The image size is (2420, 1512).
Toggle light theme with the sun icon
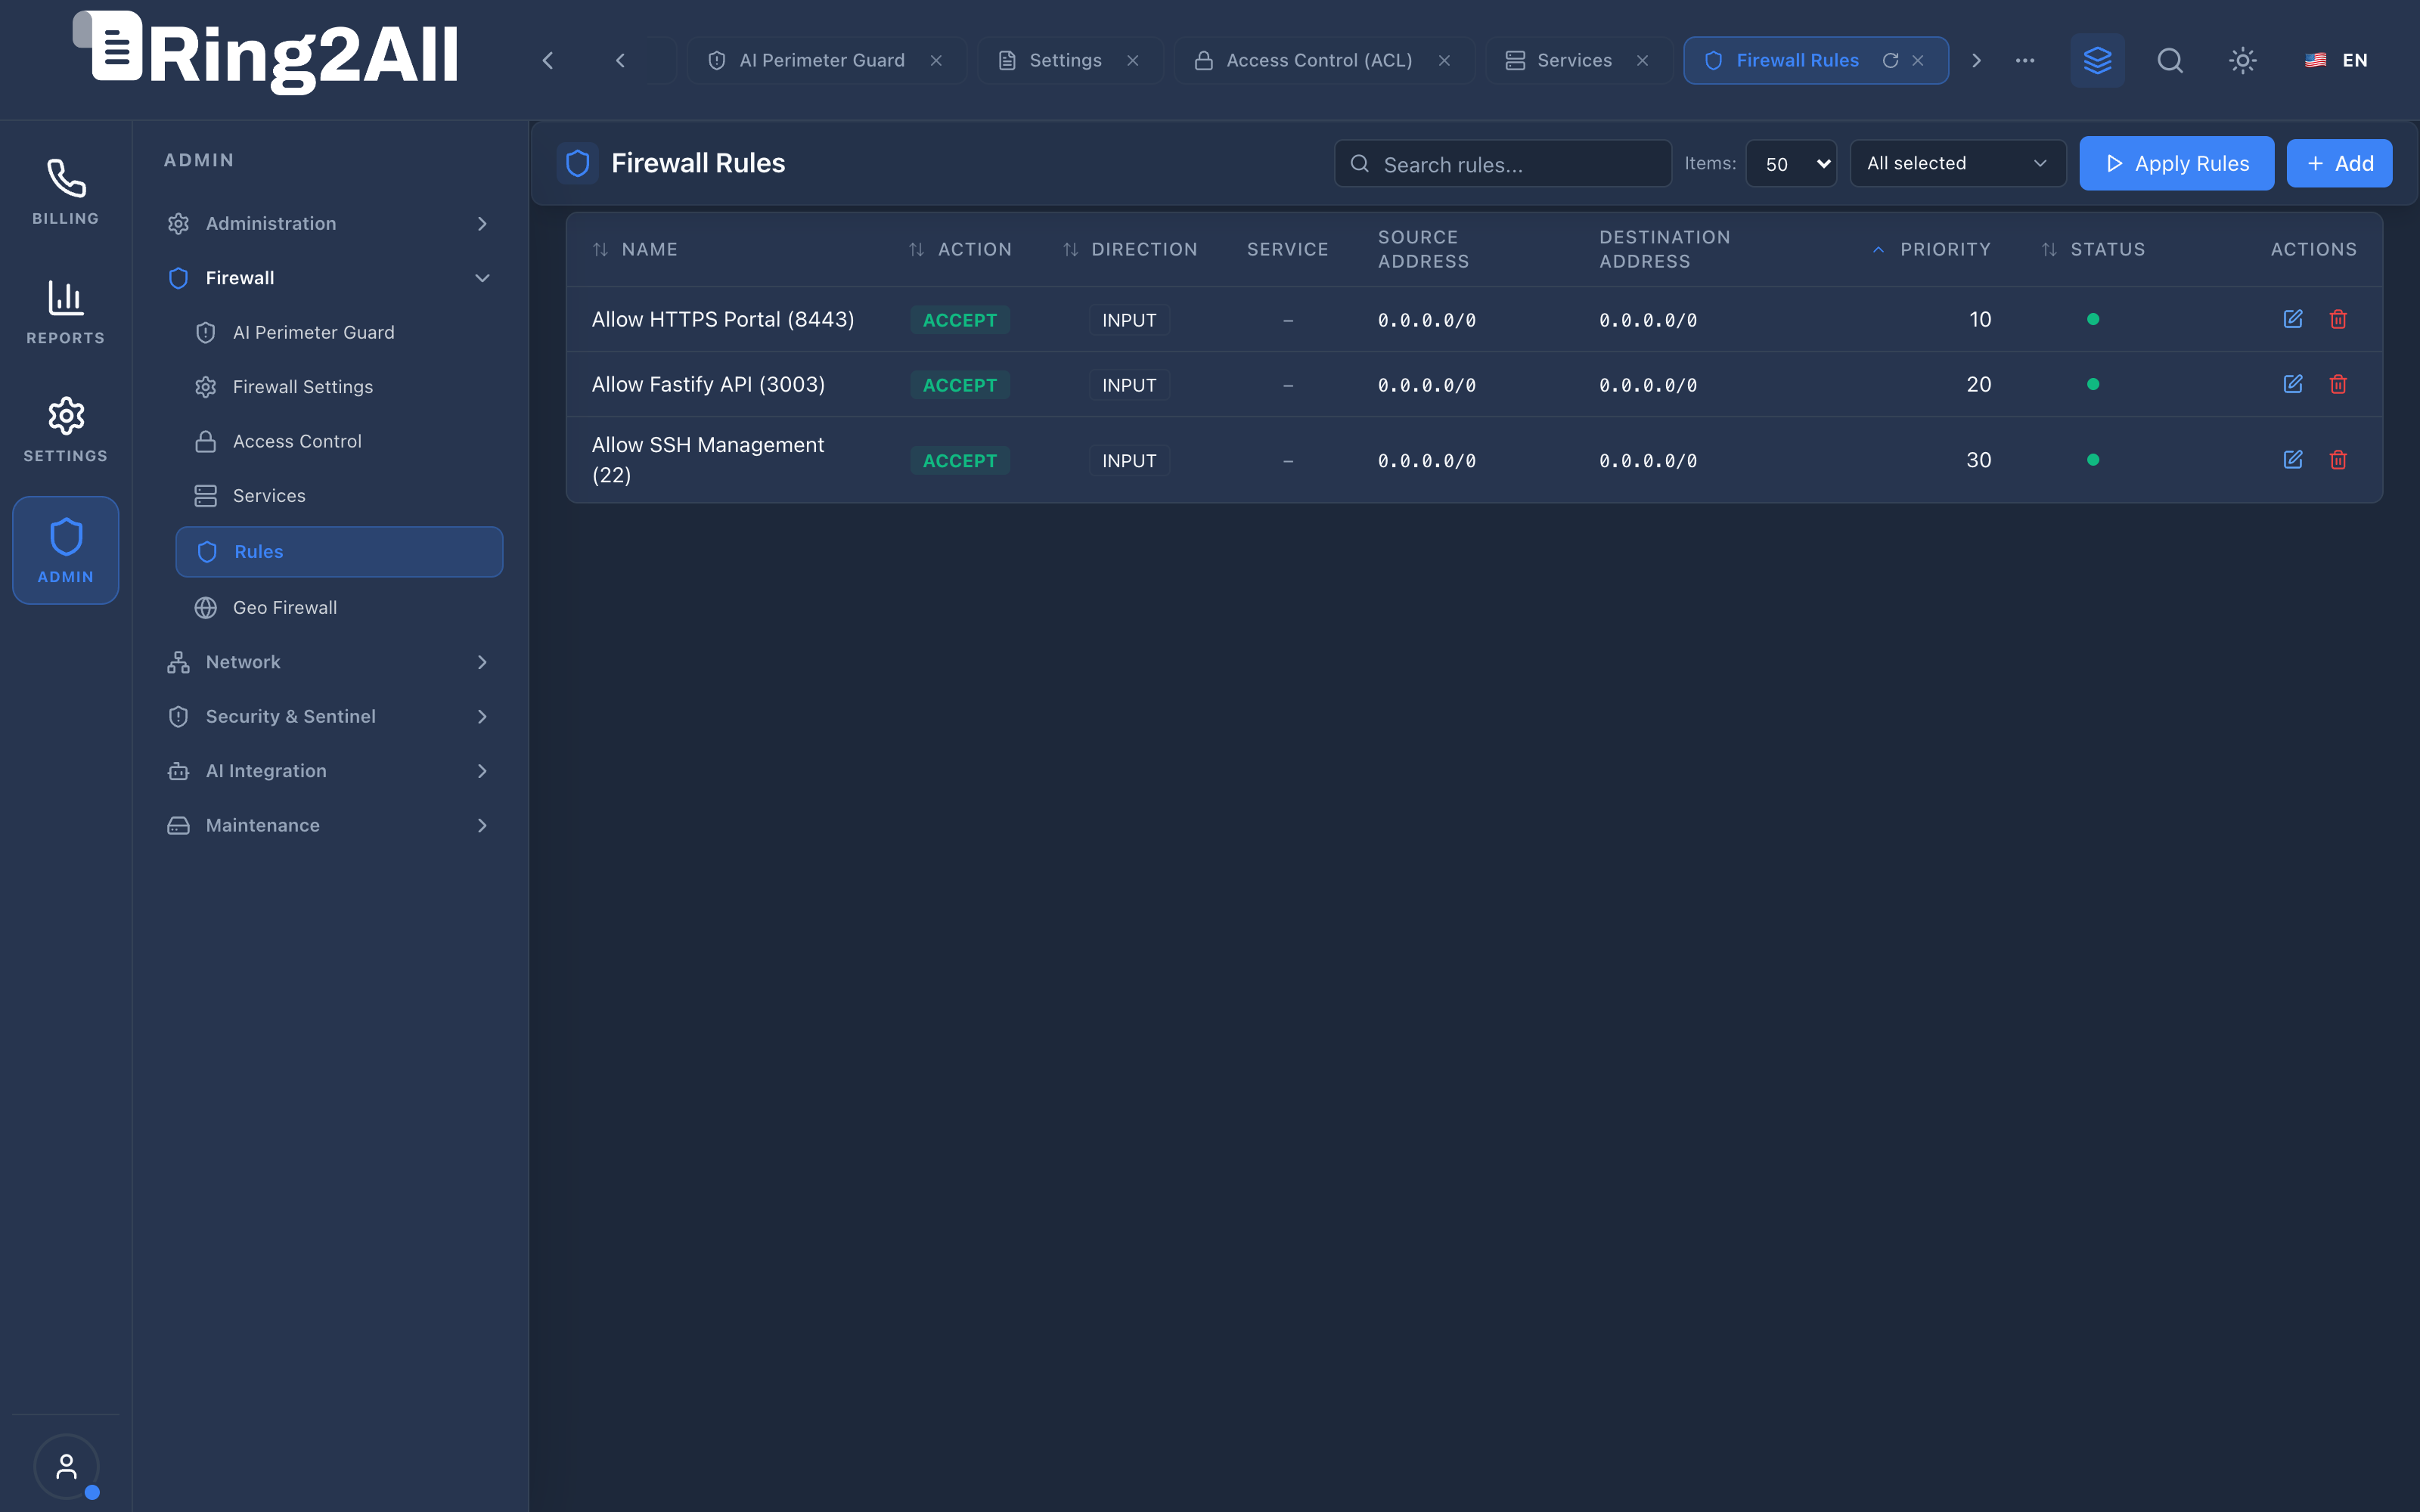tap(2242, 60)
